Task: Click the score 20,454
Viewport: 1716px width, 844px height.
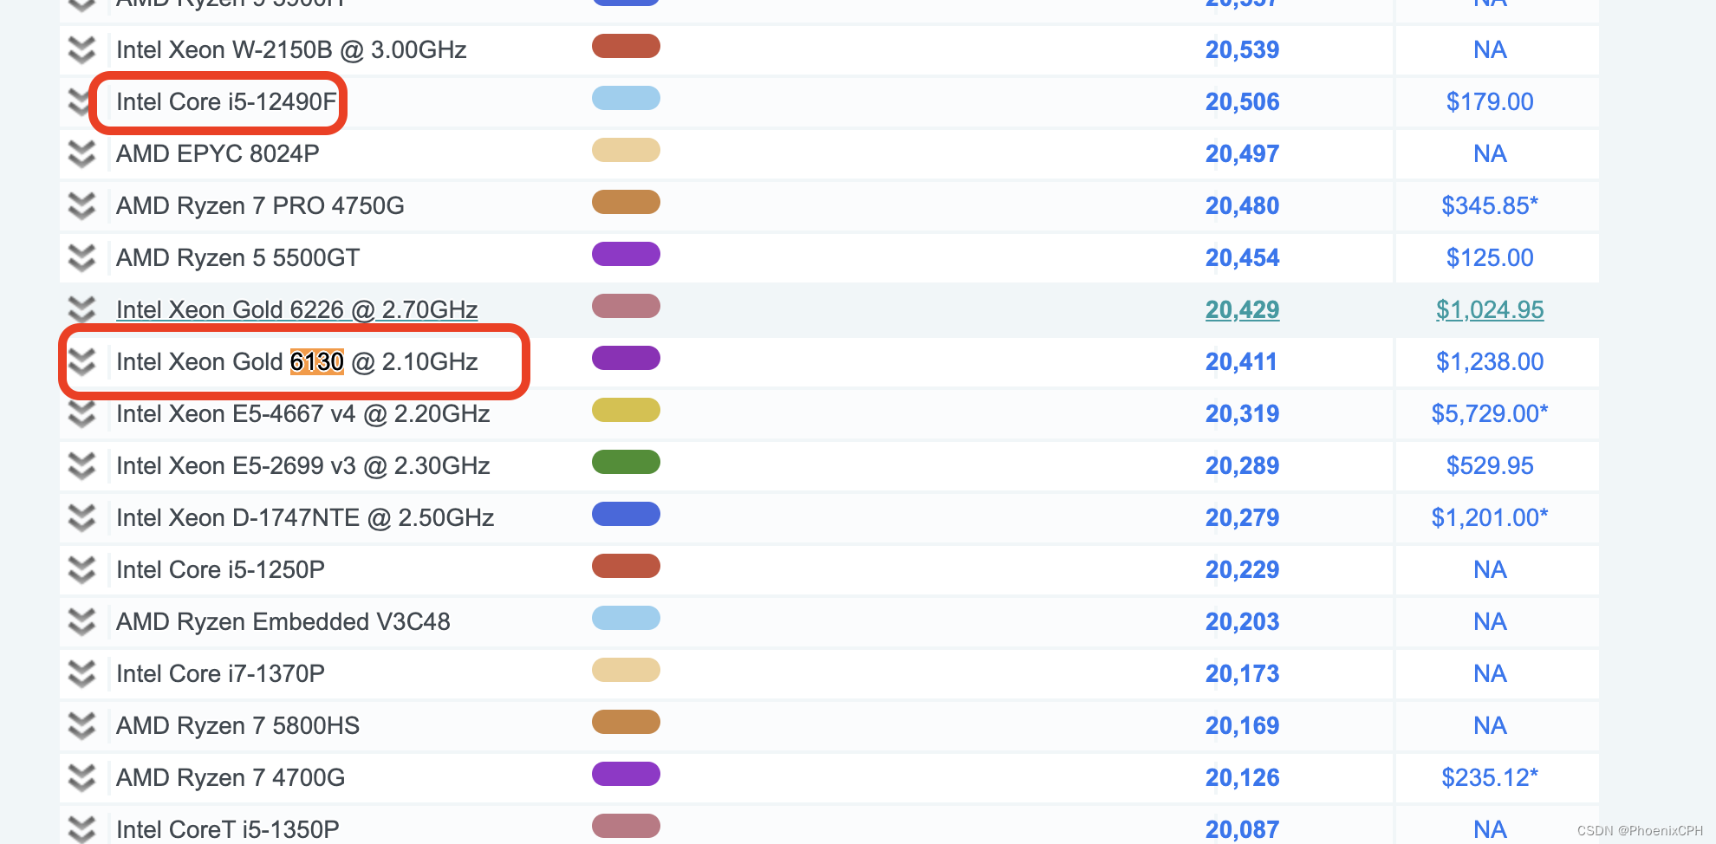Action: pos(1242,258)
